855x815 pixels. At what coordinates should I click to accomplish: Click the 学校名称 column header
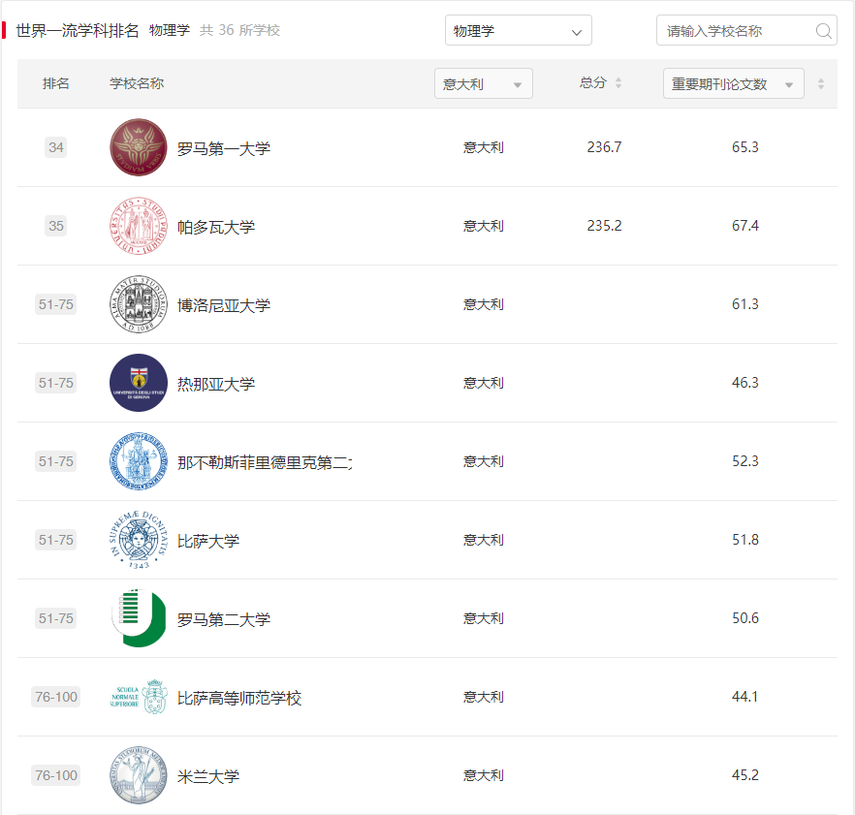coord(137,83)
